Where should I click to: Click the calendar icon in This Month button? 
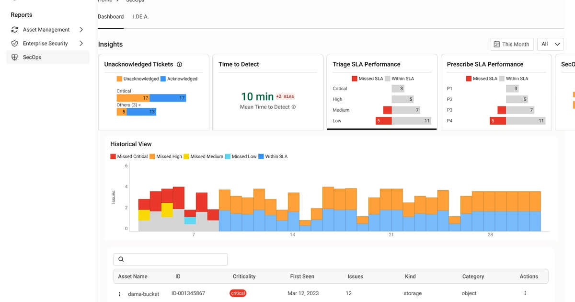tap(497, 44)
